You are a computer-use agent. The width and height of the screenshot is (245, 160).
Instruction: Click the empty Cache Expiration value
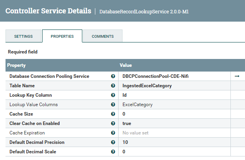tap(135, 133)
